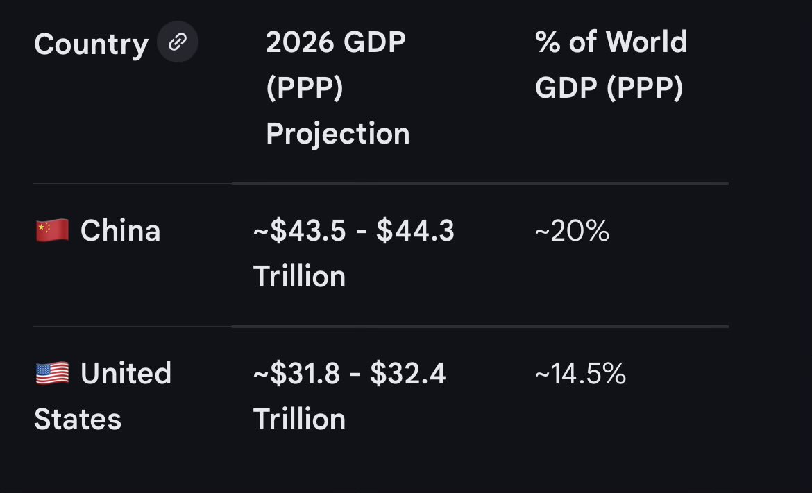Click the word Projection in header
Screen dimensions: 812x493
338,134
